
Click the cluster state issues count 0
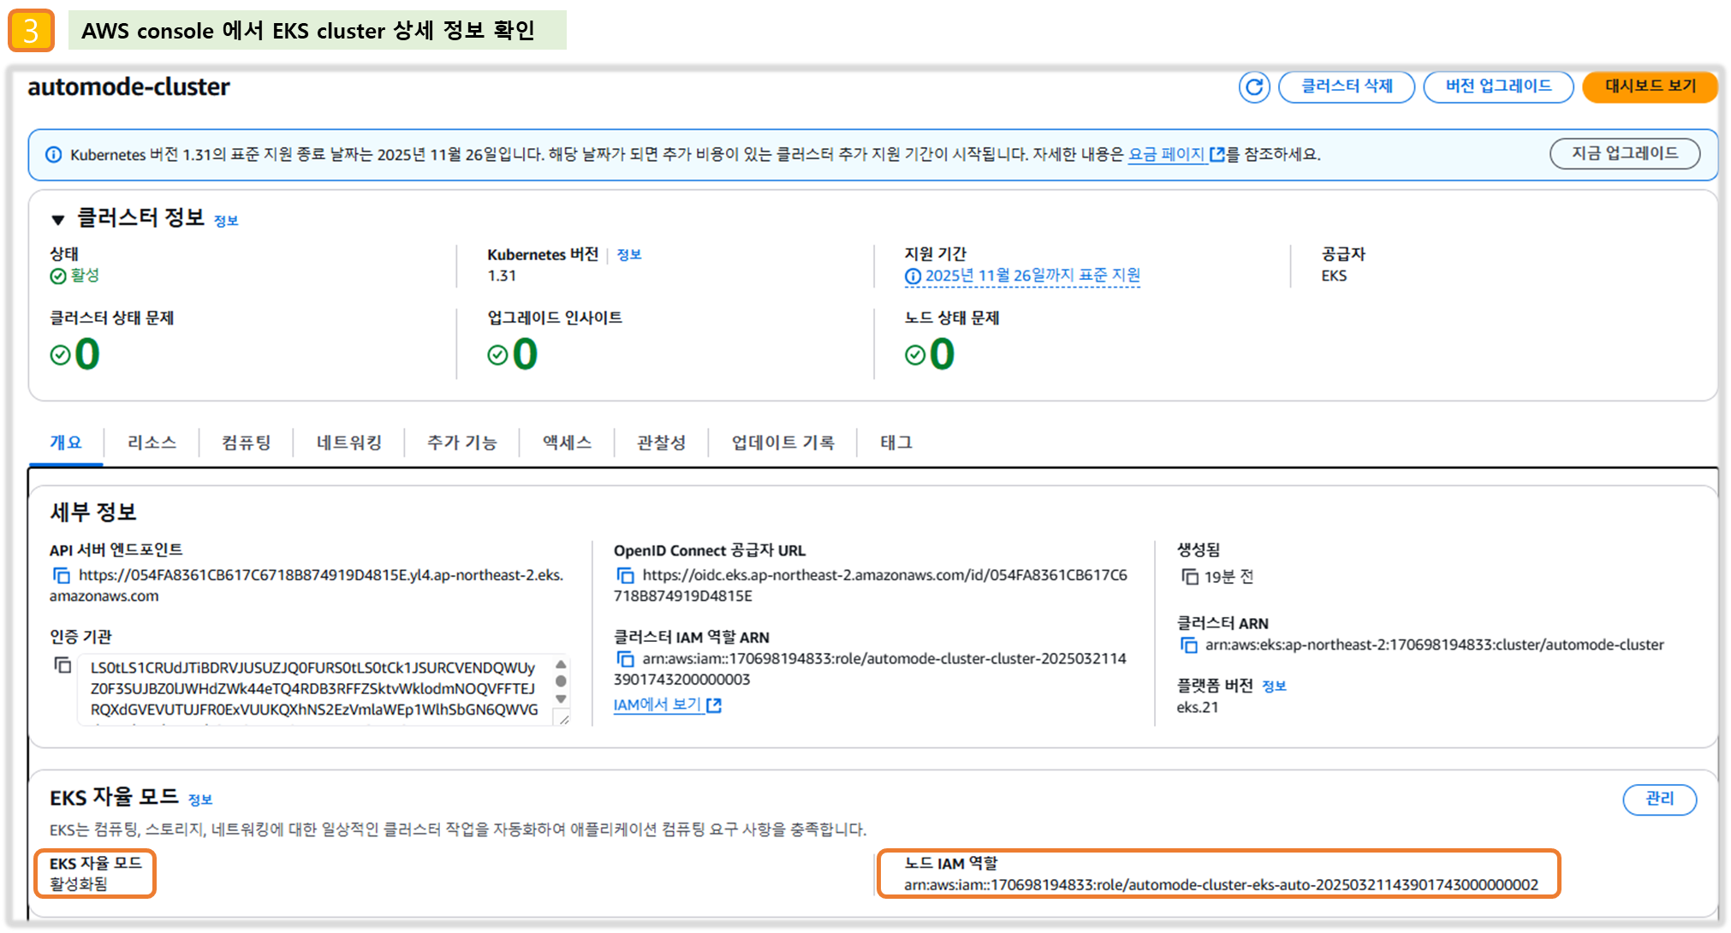point(87,354)
